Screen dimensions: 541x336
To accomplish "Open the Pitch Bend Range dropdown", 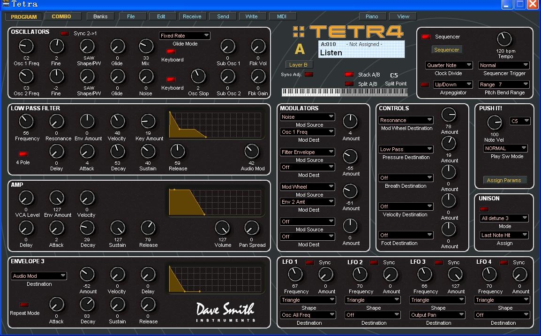I will [x=504, y=84].
